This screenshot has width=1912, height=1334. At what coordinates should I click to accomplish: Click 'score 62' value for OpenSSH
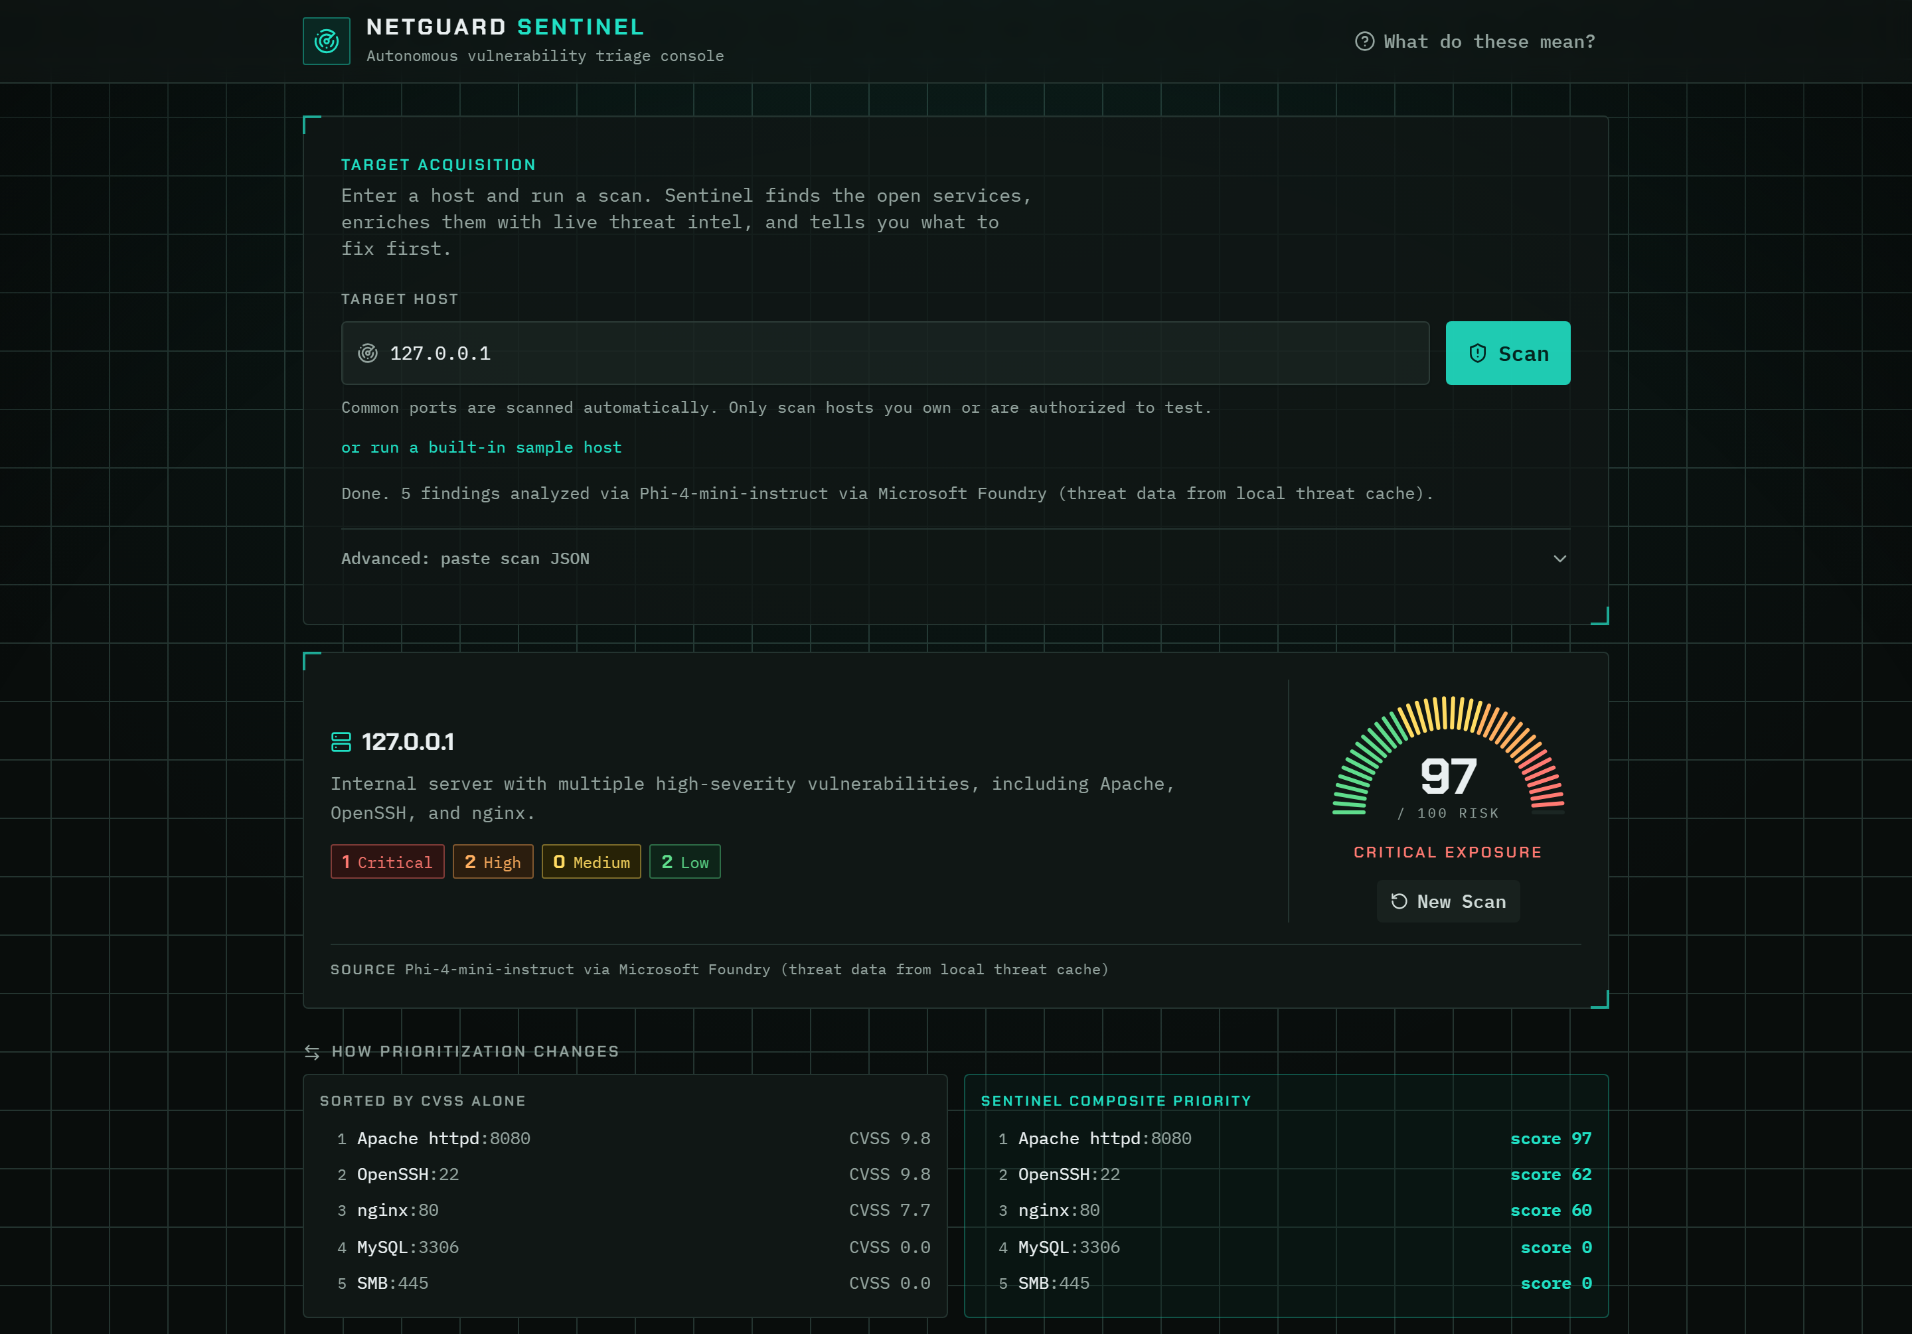pos(1551,1174)
